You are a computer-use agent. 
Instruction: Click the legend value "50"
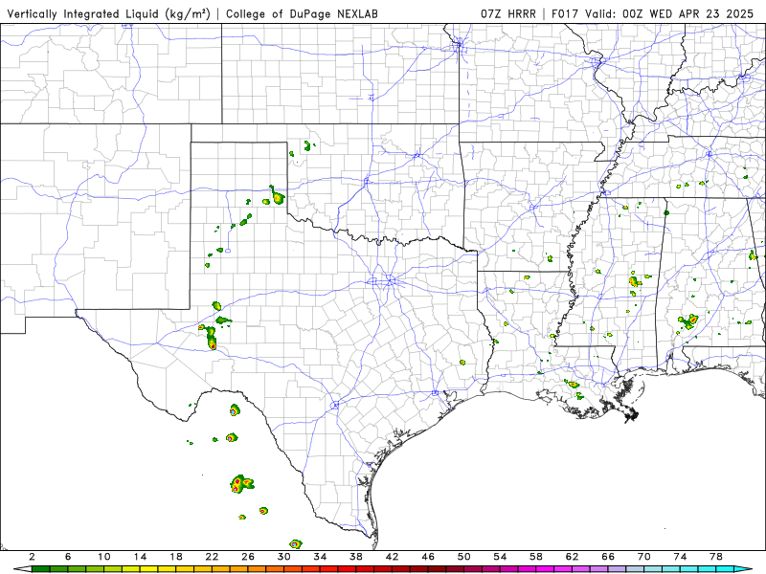[464, 557]
